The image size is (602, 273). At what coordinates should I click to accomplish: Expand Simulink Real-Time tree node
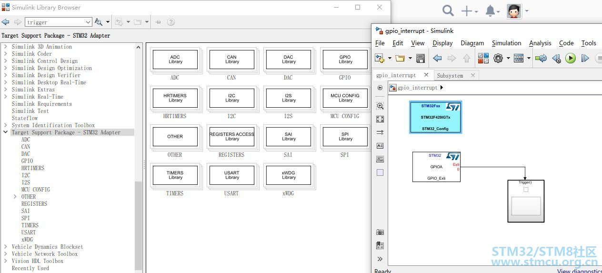6,97
